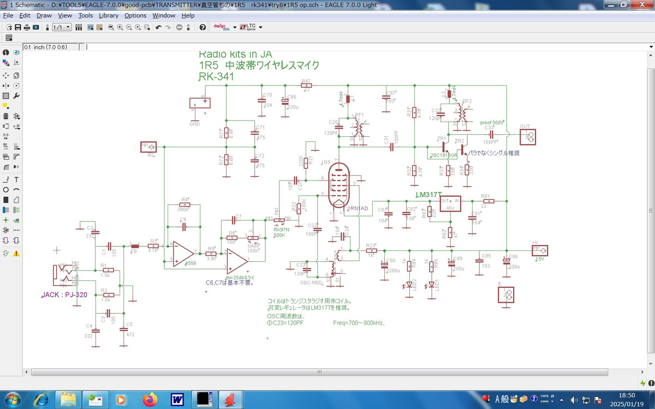Select the Mark tool
Viewport: 655px width, 409px height.
pos(16,63)
